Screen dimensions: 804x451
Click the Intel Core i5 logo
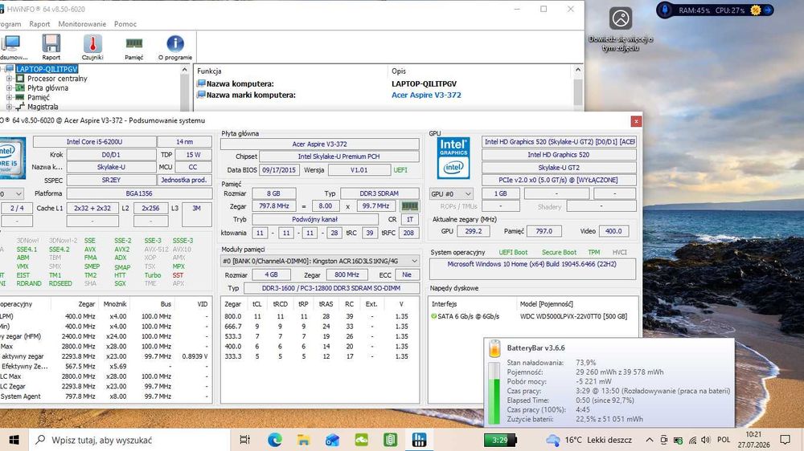pos(12,157)
